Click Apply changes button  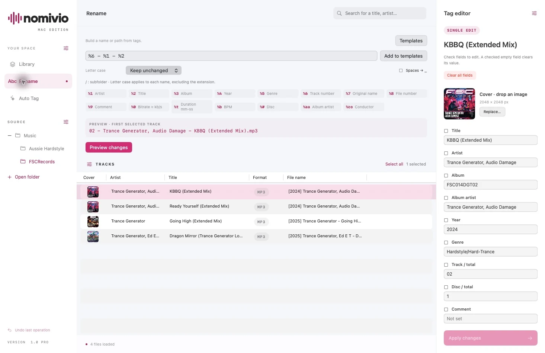point(490,338)
